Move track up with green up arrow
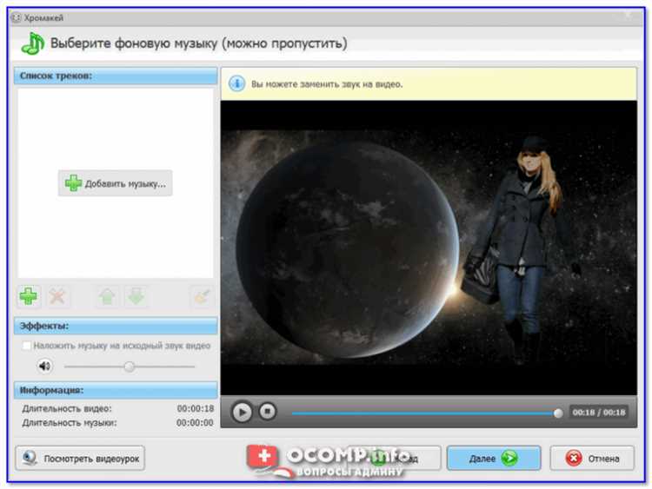Viewport: 652px width, 489px height. click(107, 296)
